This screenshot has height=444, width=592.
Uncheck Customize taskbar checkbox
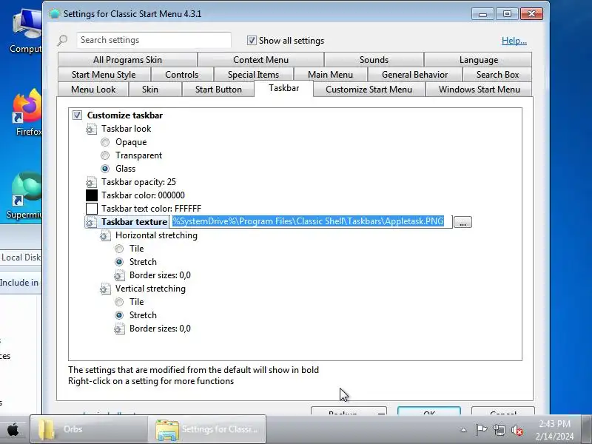coord(77,115)
